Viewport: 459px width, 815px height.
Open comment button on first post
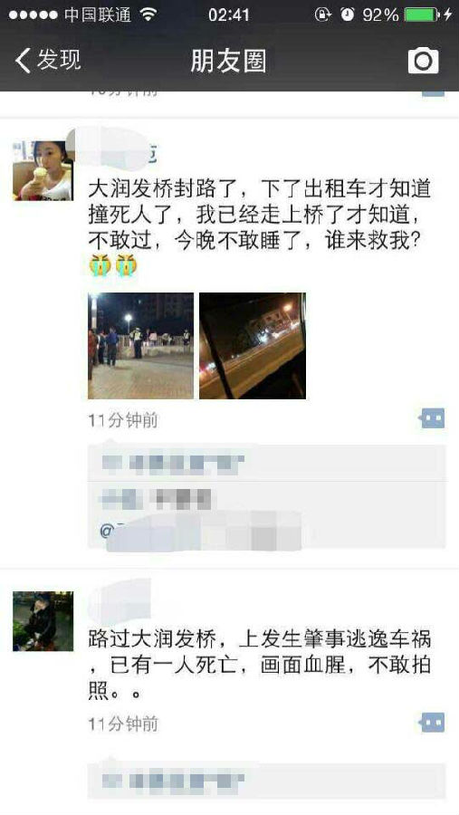click(x=433, y=418)
